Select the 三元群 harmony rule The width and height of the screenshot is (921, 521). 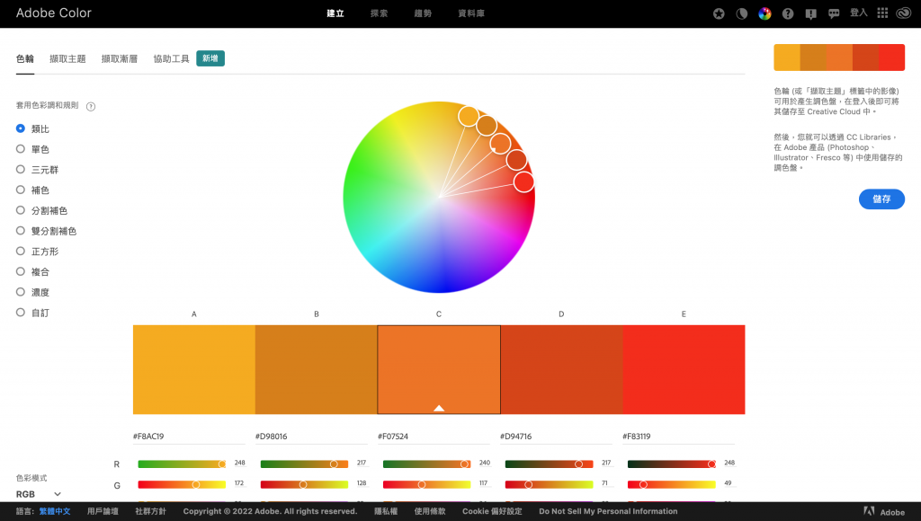tap(38, 170)
